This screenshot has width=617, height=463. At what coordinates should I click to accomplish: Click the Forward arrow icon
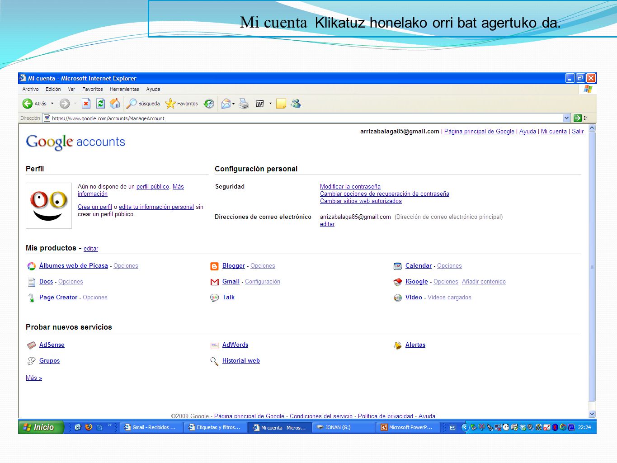coord(65,104)
